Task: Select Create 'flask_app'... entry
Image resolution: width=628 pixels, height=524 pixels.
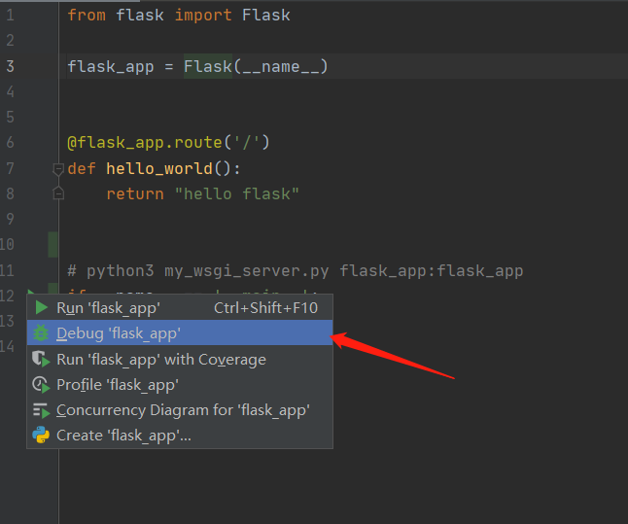Action: [180, 436]
